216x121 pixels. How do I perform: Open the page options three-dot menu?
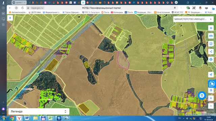click(181, 8)
